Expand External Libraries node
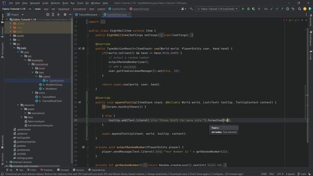Viewport: 313px width, 176px height. pyautogui.click(x=7, y=162)
